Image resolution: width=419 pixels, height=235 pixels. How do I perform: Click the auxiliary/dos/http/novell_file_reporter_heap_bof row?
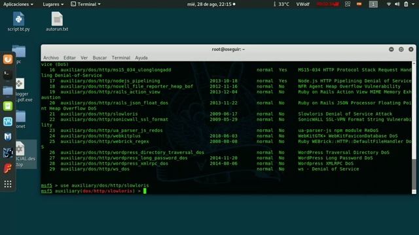[x=226, y=86]
